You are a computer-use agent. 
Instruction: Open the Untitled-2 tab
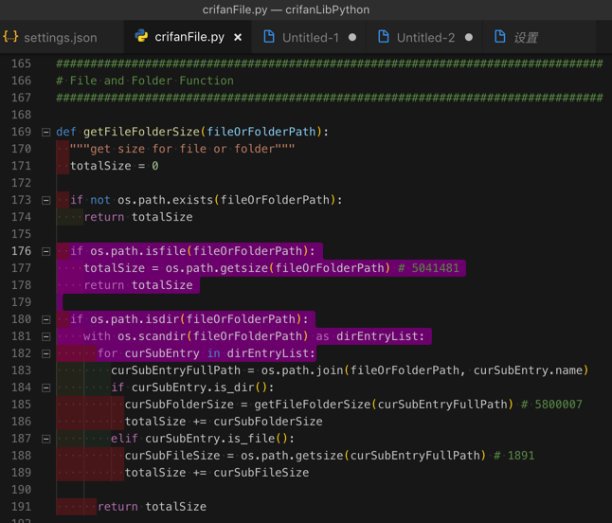(424, 38)
